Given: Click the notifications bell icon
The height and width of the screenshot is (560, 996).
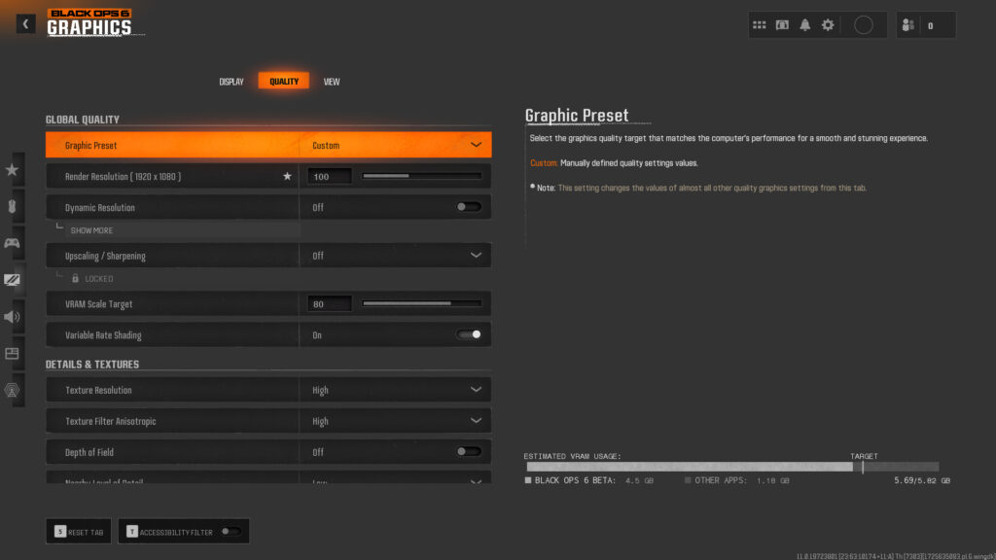Looking at the screenshot, I should pyautogui.click(x=805, y=25).
